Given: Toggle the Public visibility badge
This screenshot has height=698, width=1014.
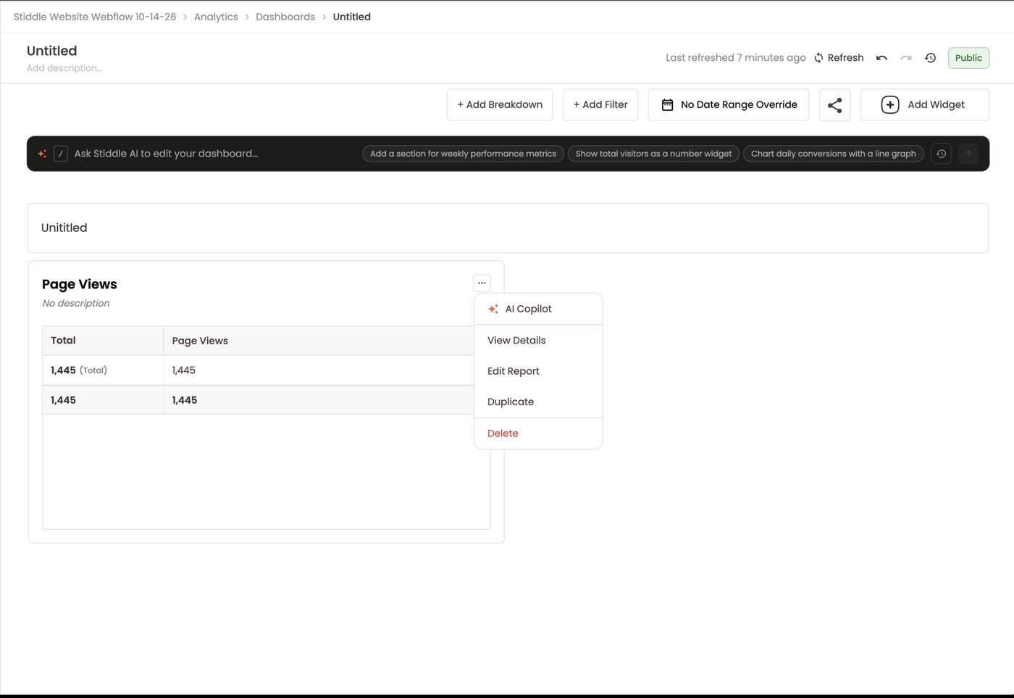Looking at the screenshot, I should [x=968, y=58].
